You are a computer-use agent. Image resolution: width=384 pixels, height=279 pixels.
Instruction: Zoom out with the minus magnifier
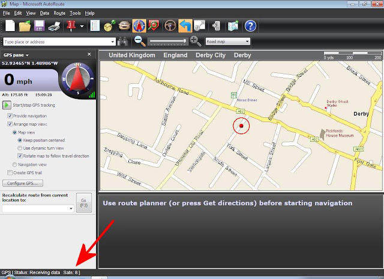pyautogui.click(x=140, y=41)
